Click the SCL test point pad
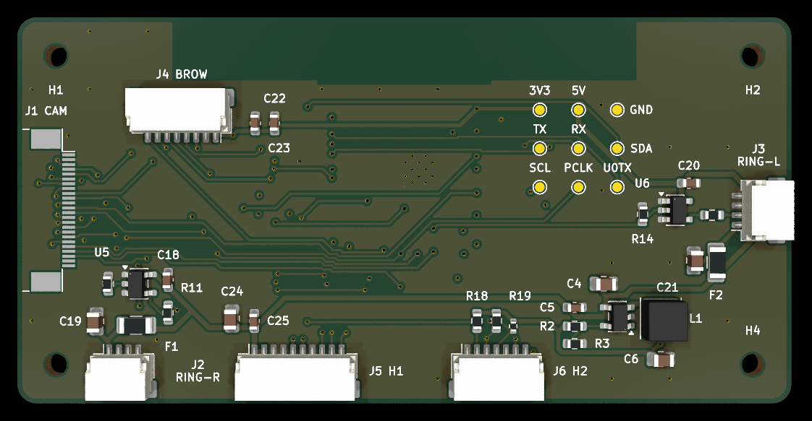This screenshot has width=812, height=421. coord(540,187)
